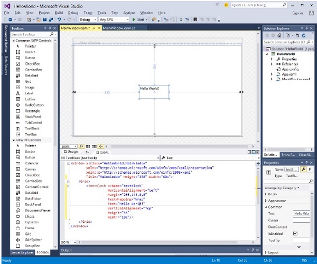Open the Any CPU platform dropdown

pyautogui.click(x=115, y=20)
